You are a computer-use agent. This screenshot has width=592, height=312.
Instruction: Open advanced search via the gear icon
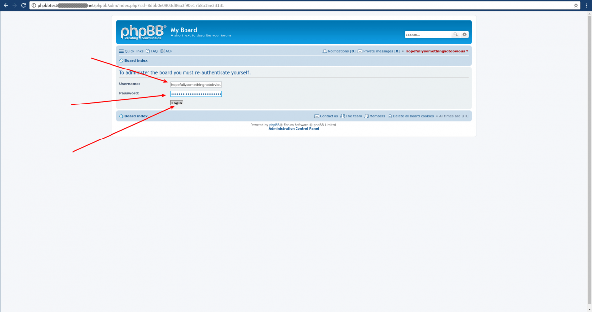(x=464, y=35)
